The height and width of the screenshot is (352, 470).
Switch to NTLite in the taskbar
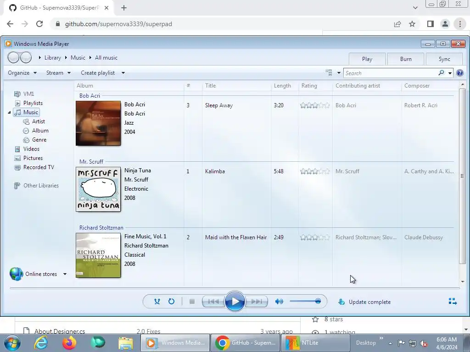tap(314, 343)
